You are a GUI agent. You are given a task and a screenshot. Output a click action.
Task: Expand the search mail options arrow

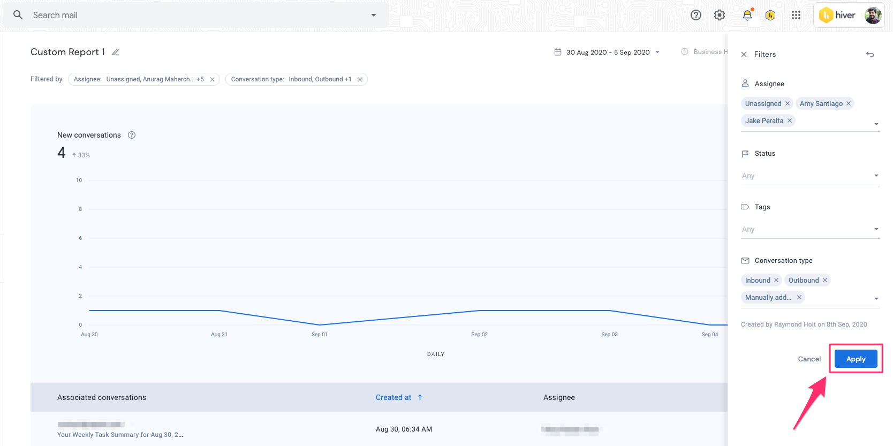pyautogui.click(x=374, y=15)
